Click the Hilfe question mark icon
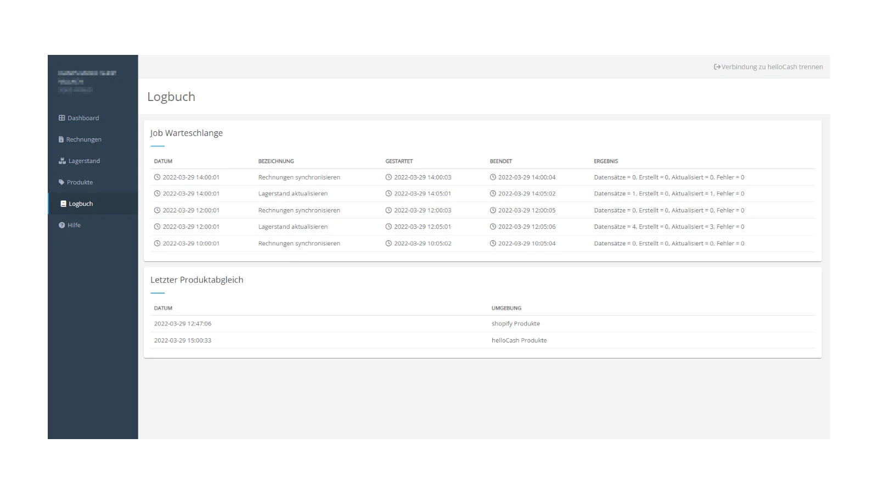 [x=61, y=225]
